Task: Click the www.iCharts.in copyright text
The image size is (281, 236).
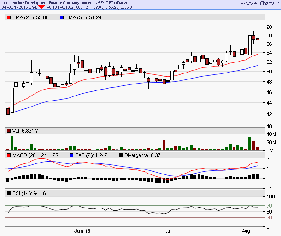Action: [260, 3]
